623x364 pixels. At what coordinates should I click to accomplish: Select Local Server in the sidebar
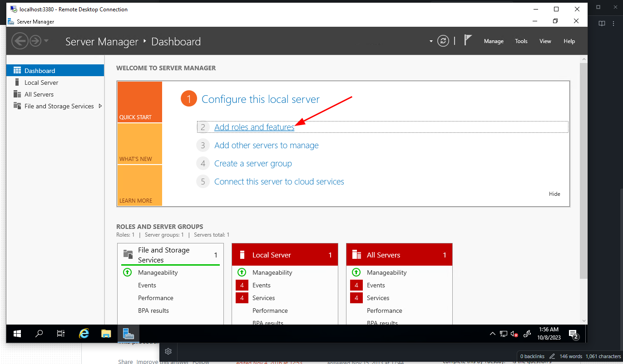tap(41, 83)
